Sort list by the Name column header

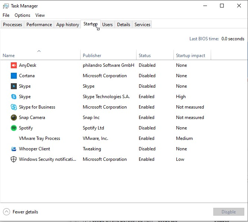[x=9, y=56]
